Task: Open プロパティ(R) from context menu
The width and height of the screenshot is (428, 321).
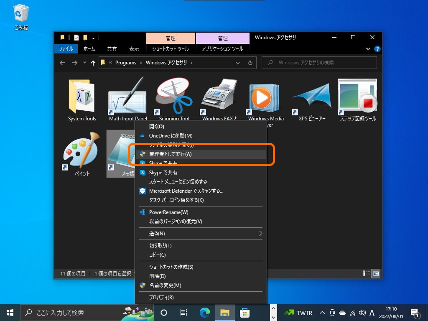Action: 201,297
